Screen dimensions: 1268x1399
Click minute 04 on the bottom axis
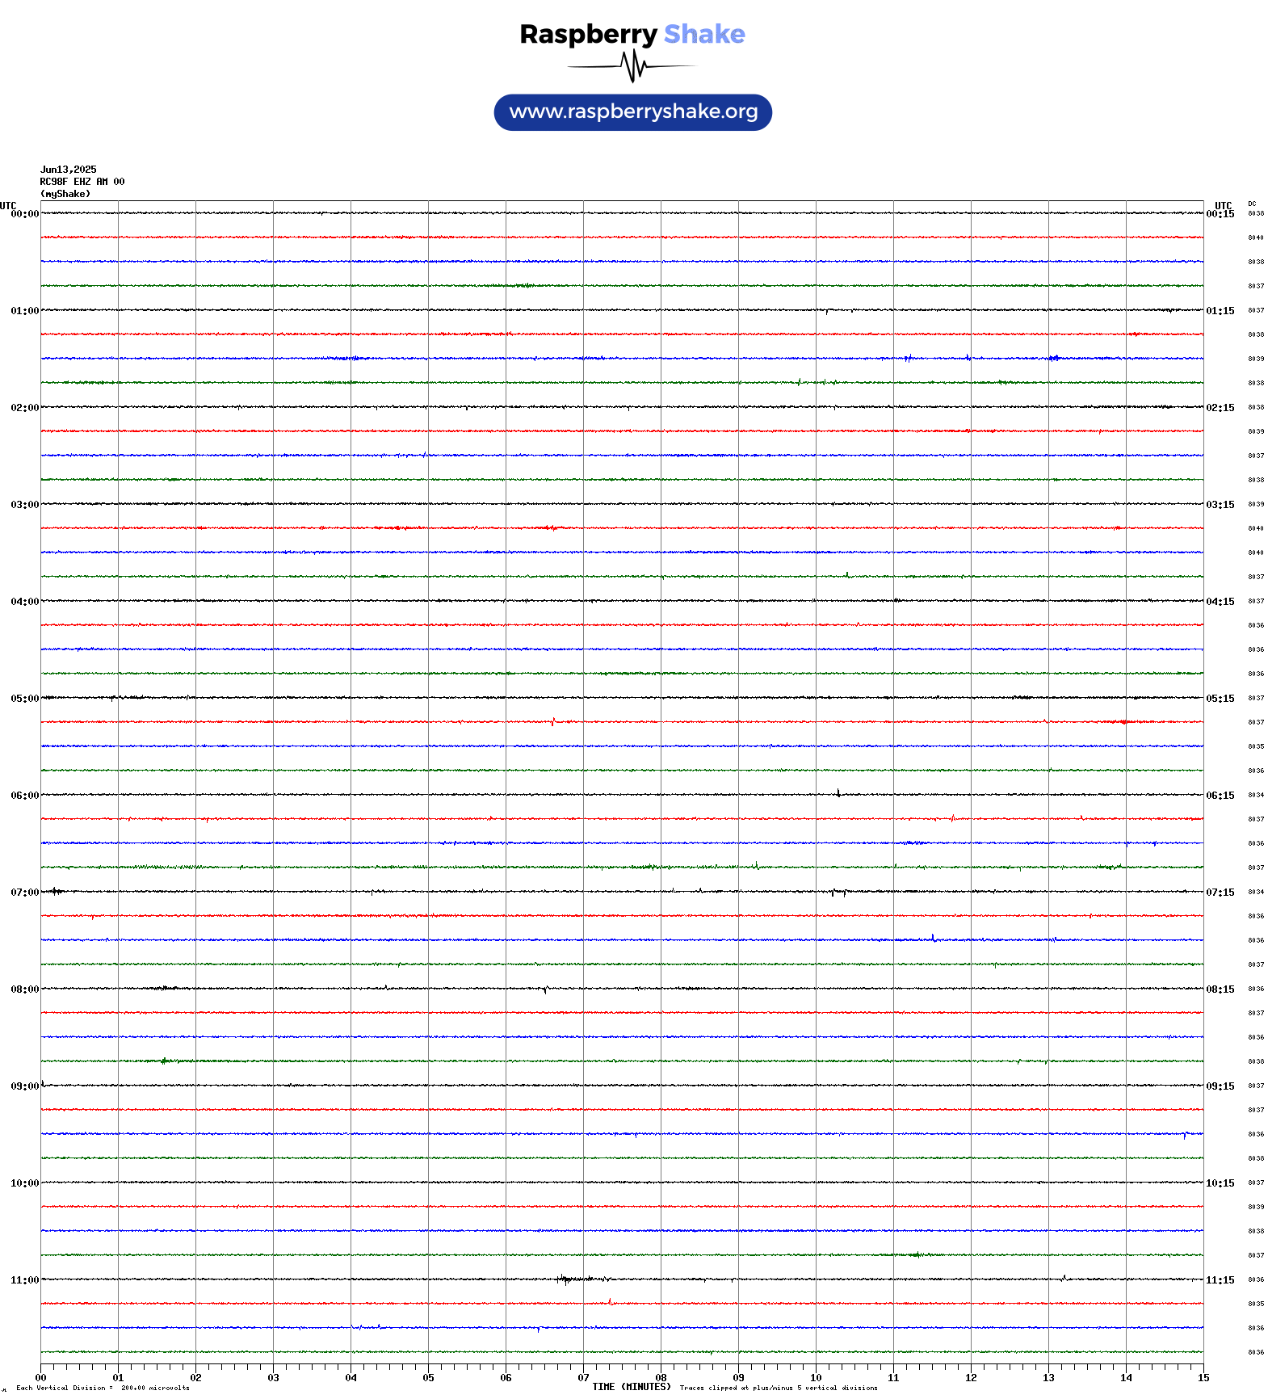click(351, 1378)
